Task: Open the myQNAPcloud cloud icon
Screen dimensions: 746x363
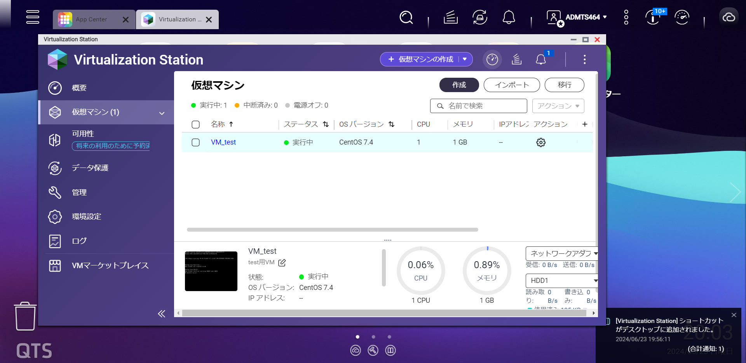Action: [x=729, y=17]
